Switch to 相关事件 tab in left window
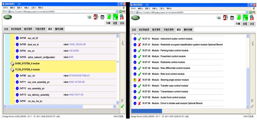 [x=28, y=29]
